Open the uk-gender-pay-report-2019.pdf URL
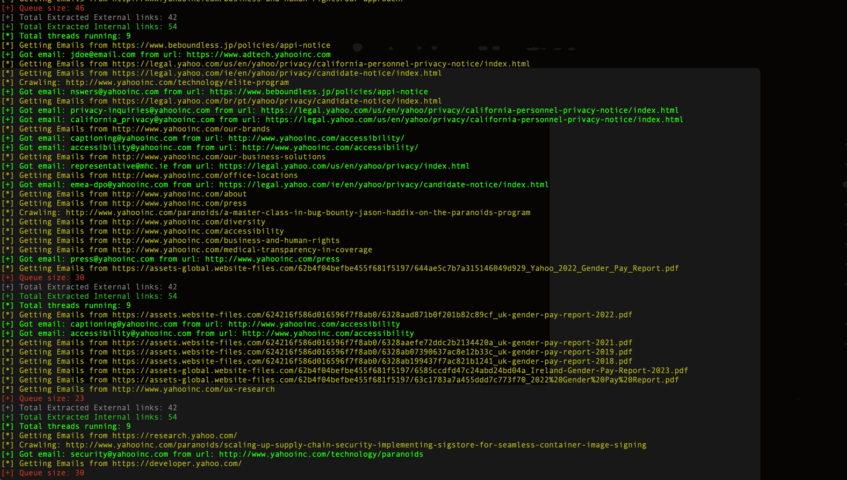 [372, 352]
